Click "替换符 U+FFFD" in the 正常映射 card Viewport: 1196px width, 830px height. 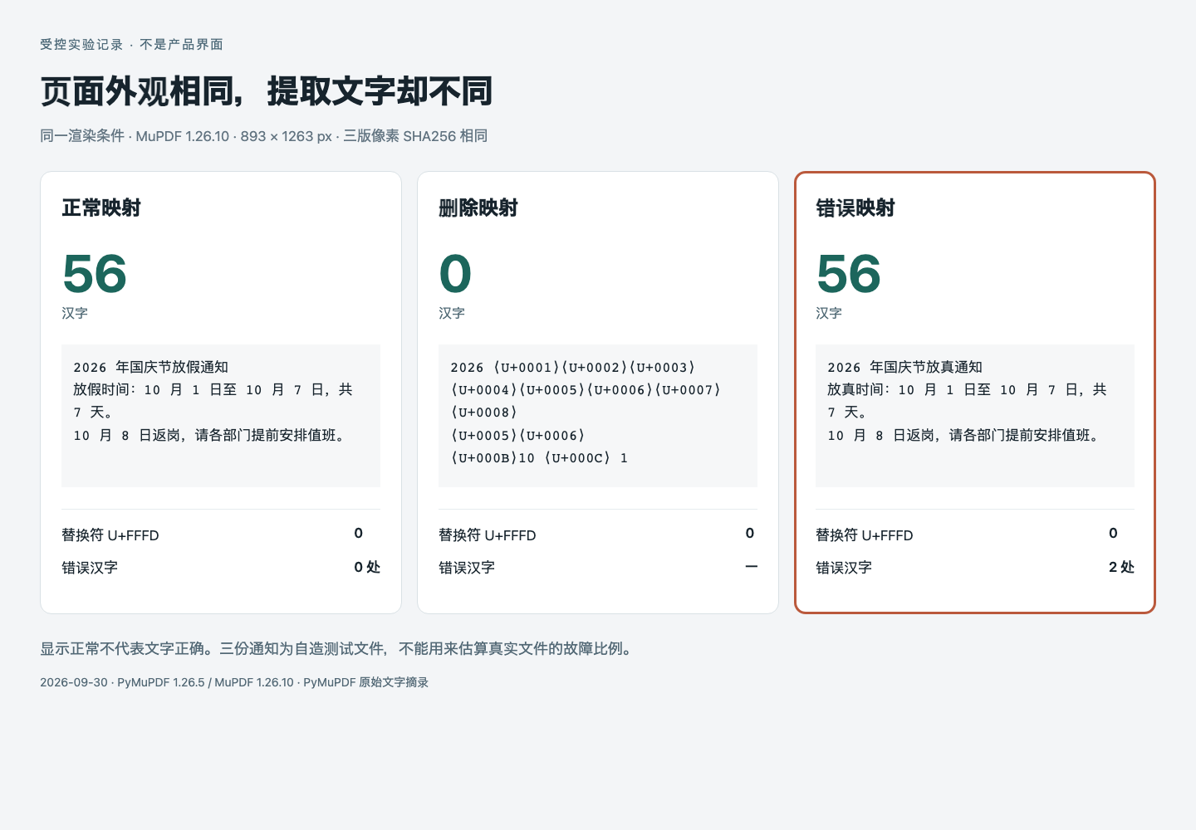[x=110, y=535]
